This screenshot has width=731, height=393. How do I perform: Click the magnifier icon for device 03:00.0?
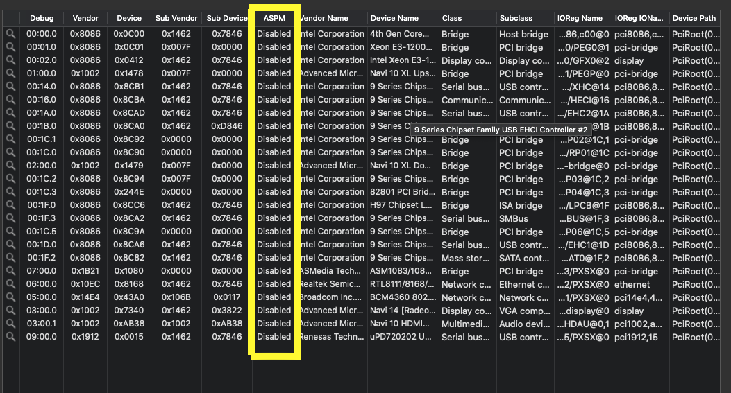click(10, 311)
